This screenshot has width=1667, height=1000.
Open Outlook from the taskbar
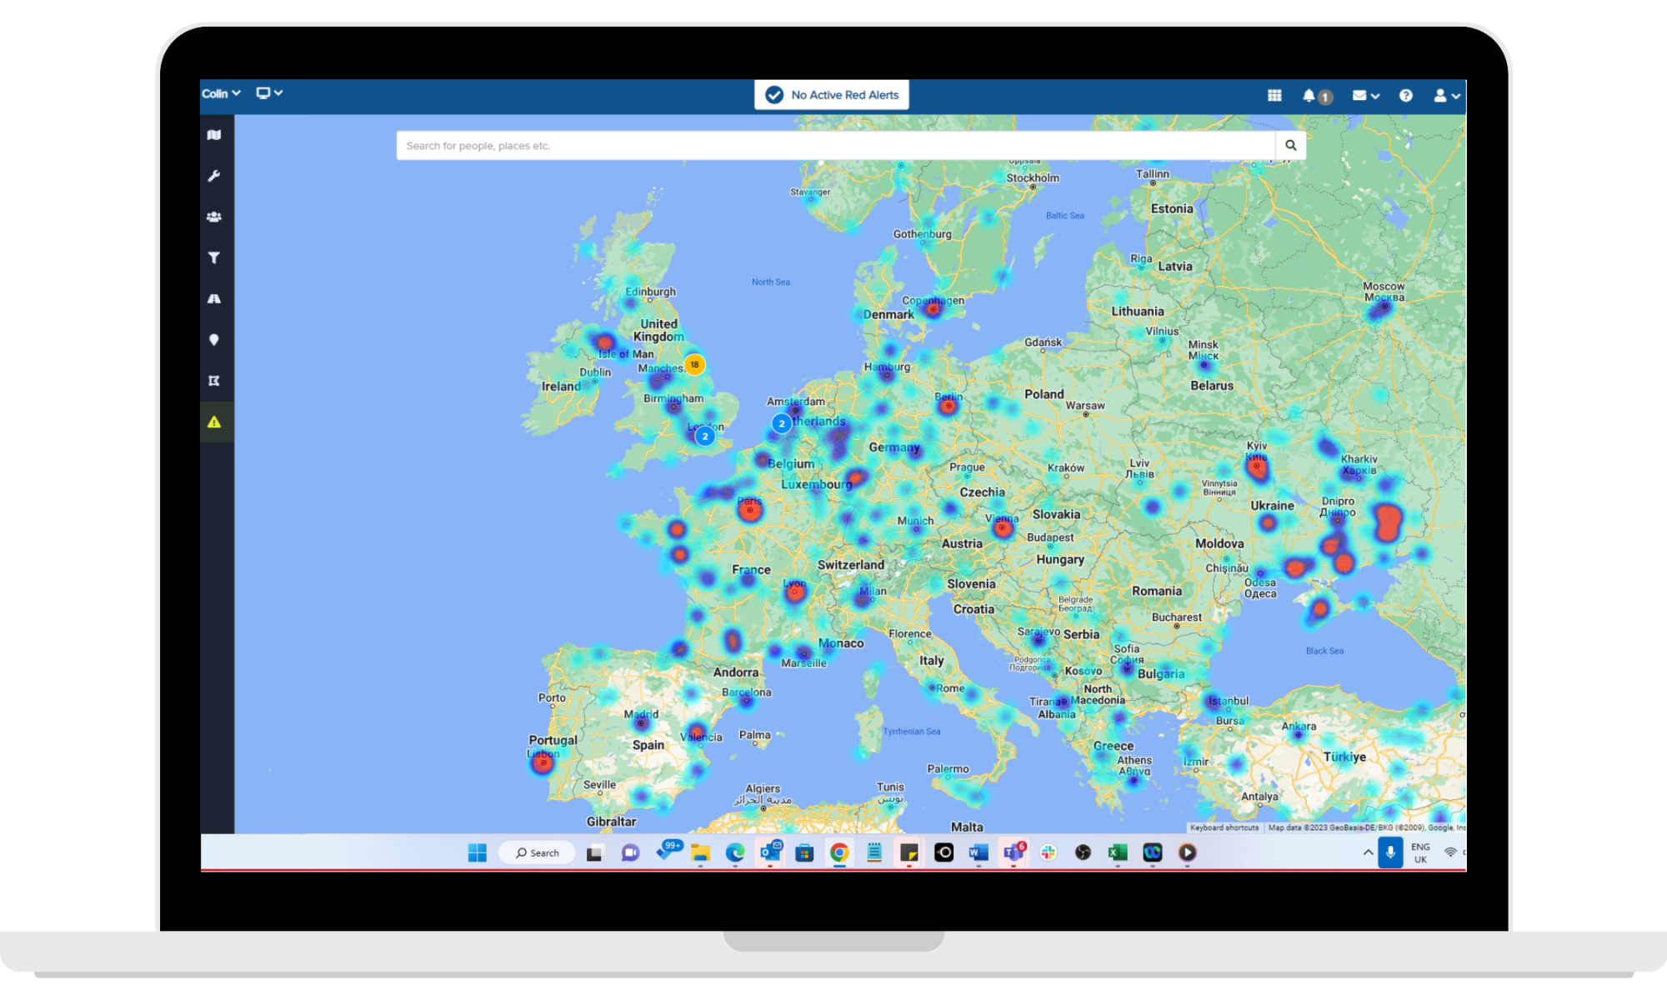tap(770, 852)
